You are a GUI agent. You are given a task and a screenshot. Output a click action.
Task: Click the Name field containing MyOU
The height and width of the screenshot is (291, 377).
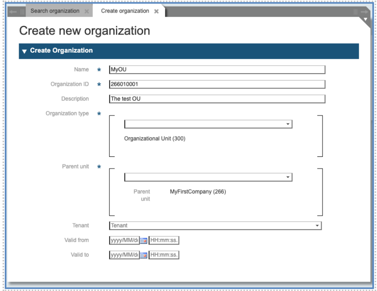[x=217, y=70]
